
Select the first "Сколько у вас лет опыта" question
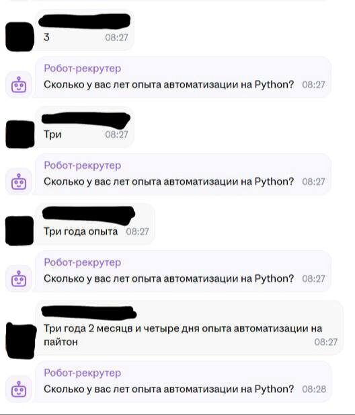[x=169, y=85]
